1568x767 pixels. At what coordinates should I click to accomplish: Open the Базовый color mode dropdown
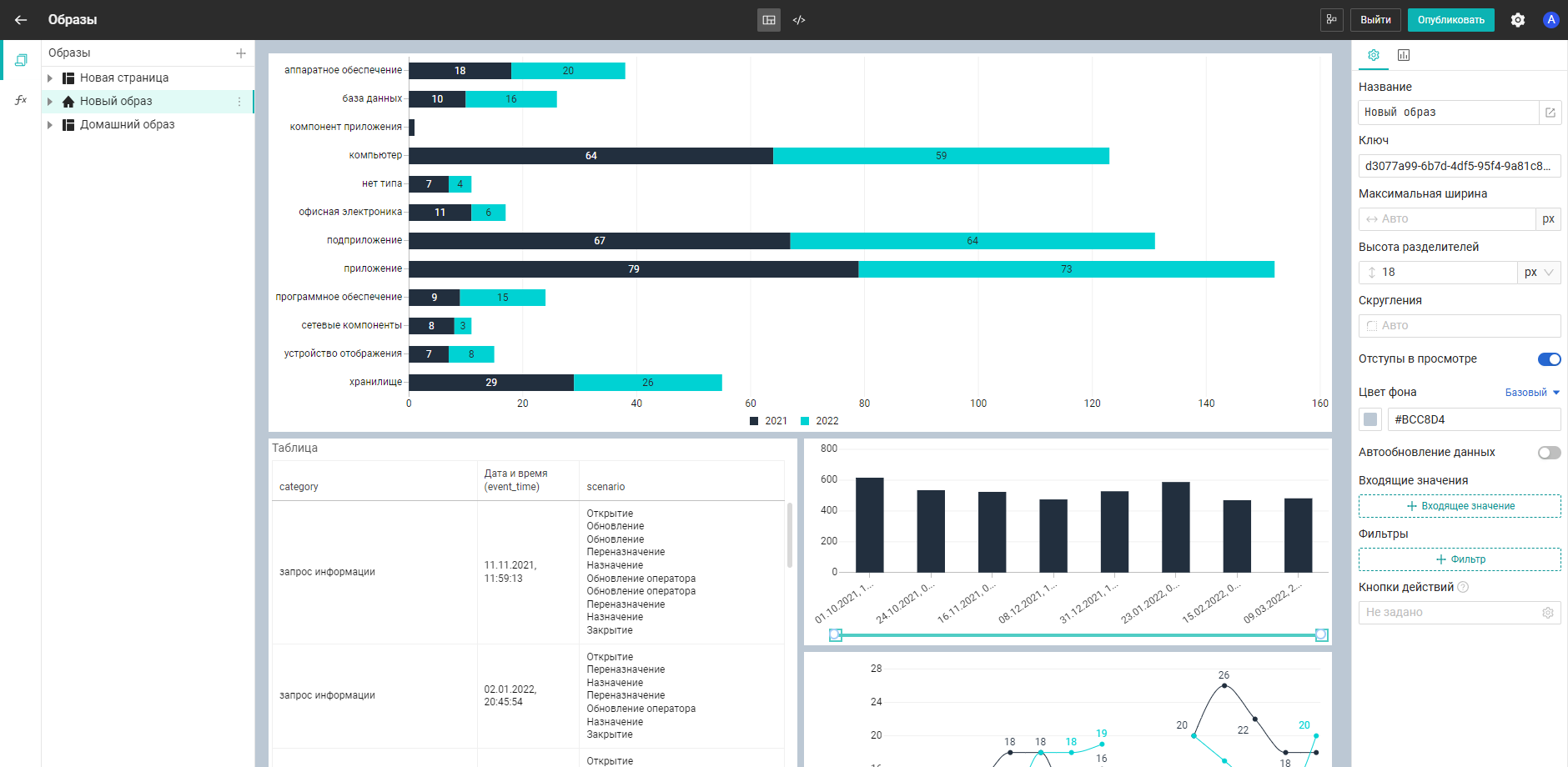pyautogui.click(x=1532, y=393)
